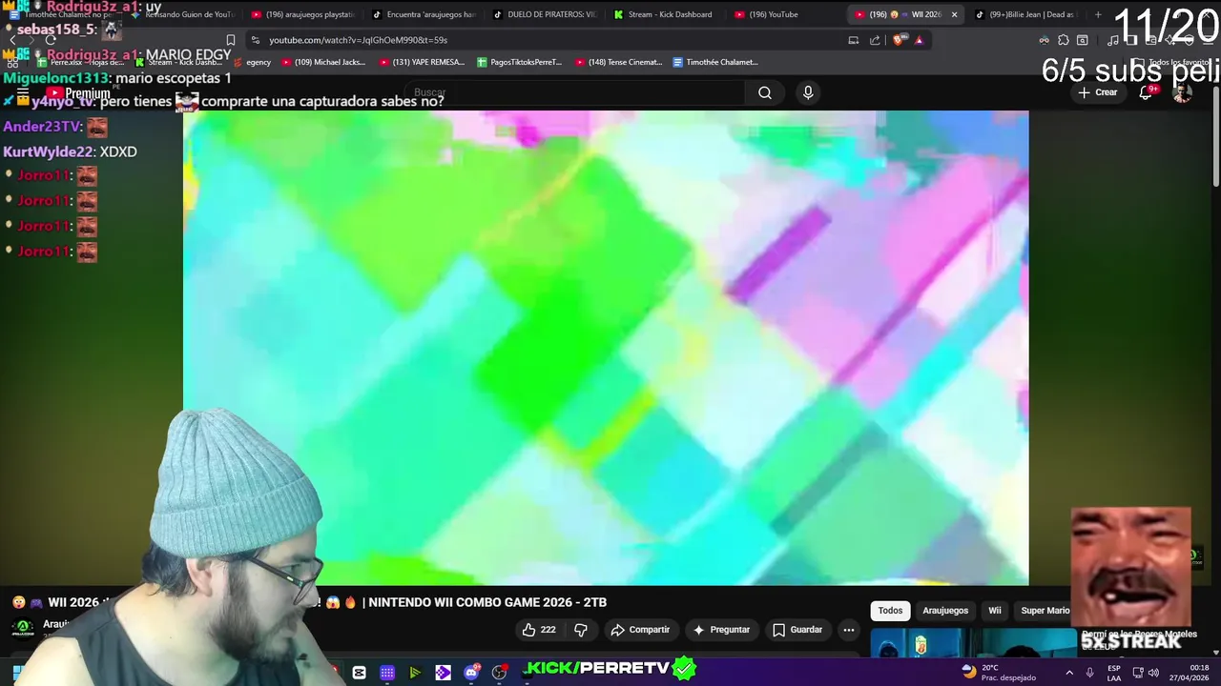Switch to 'Billie Jean | Dead as' tab
Image resolution: width=1221 pixels, height=686 pixels.
tap(1024, 14)
